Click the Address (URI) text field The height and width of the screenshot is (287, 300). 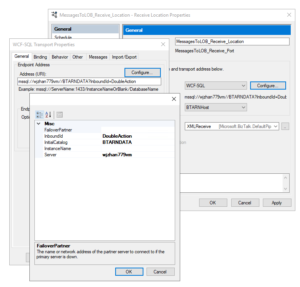89,81
